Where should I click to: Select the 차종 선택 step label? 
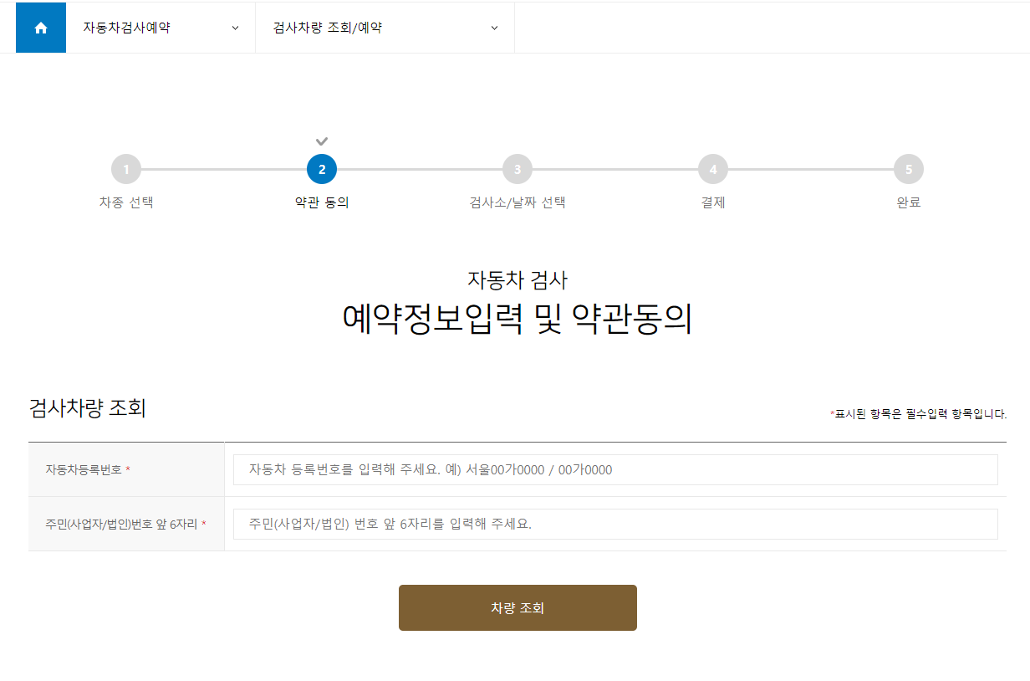click(126, 202)
